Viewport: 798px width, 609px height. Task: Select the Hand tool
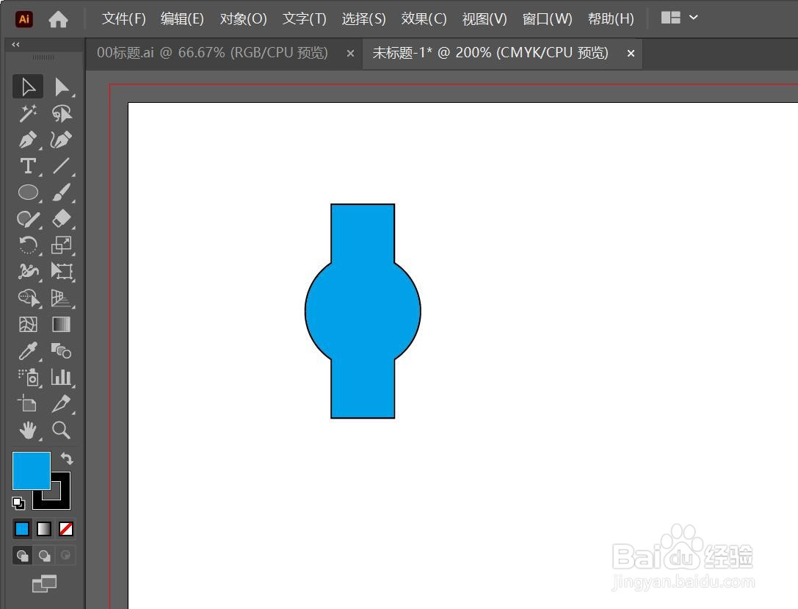click(x=28, y=430)
